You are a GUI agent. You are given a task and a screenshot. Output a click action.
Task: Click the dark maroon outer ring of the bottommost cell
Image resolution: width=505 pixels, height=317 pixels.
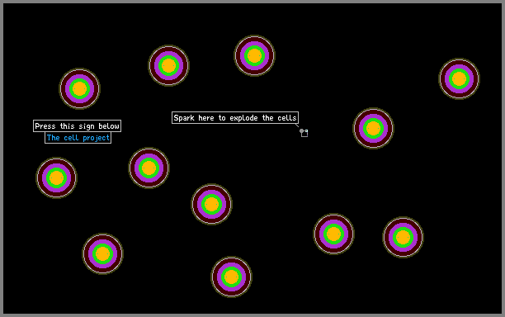[x=231, y=260]
